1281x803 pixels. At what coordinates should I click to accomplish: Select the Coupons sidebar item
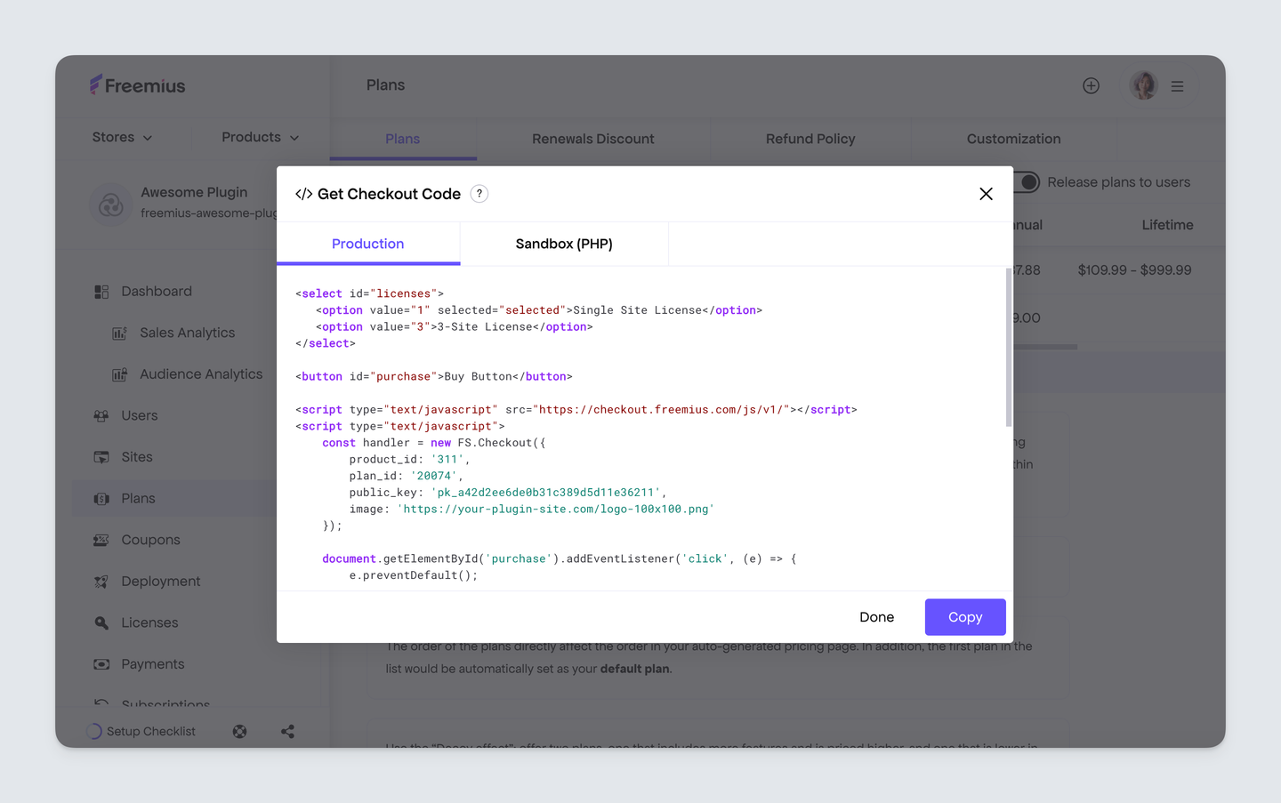(150, 540)
